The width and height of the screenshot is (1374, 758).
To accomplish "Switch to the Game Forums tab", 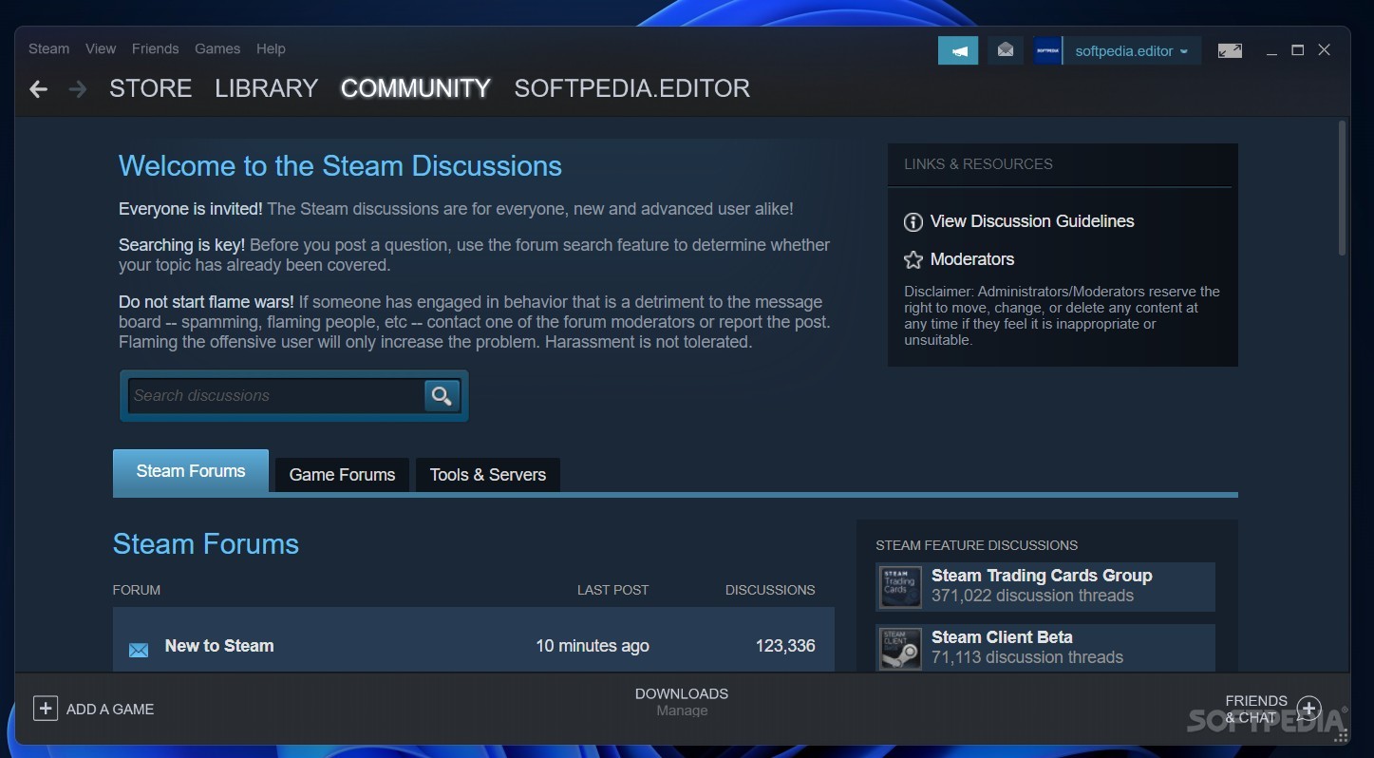I will [342, 475].
